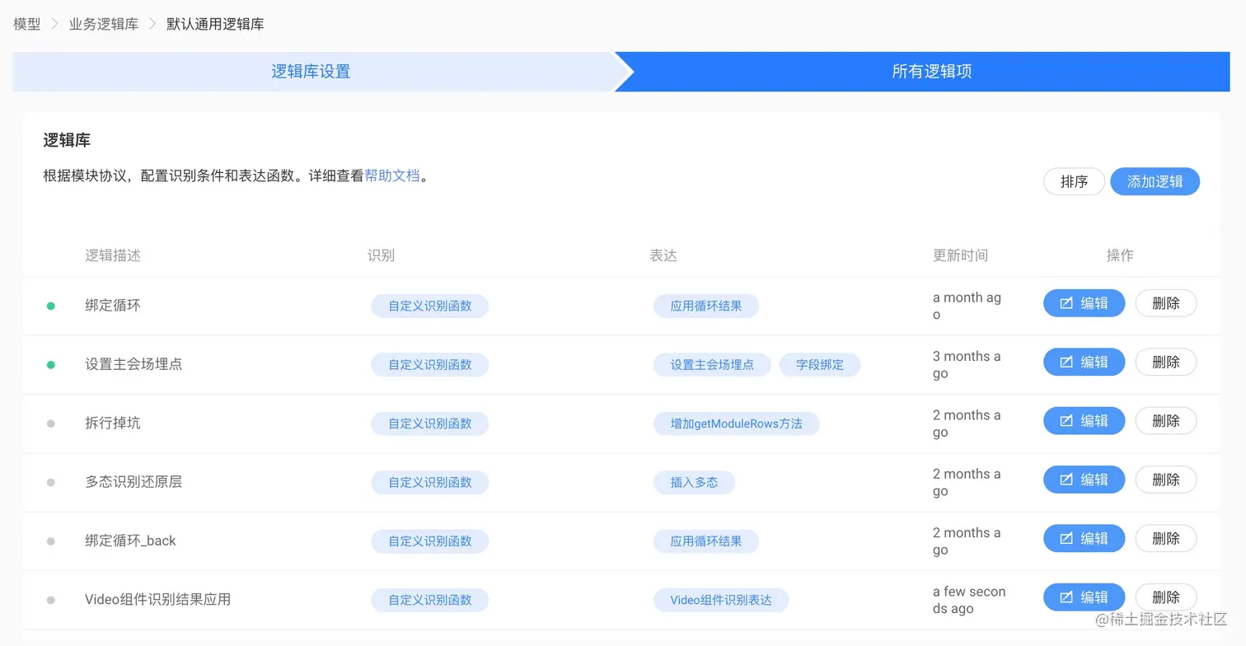Delete the 绑定循环_back row

(x=1166, y=538)
